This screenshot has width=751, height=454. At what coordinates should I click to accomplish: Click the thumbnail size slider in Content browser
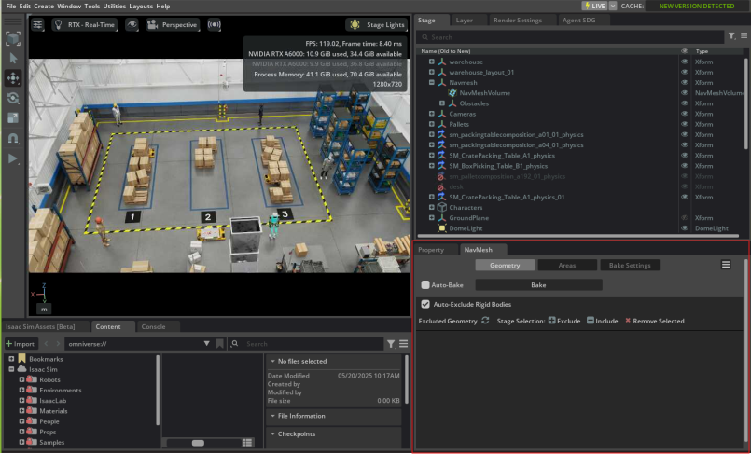click(198, 443)
